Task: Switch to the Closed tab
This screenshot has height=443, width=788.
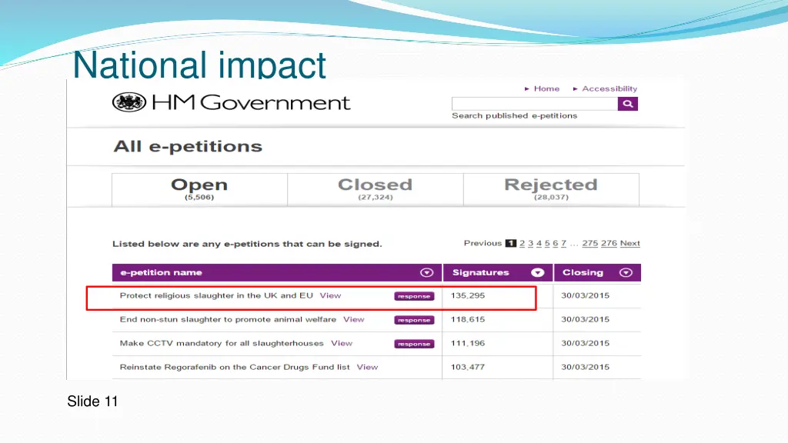Action: click(376, 189)
